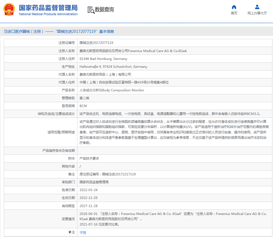Click National Medical Products Administration English subtitle

coord(48,14)
